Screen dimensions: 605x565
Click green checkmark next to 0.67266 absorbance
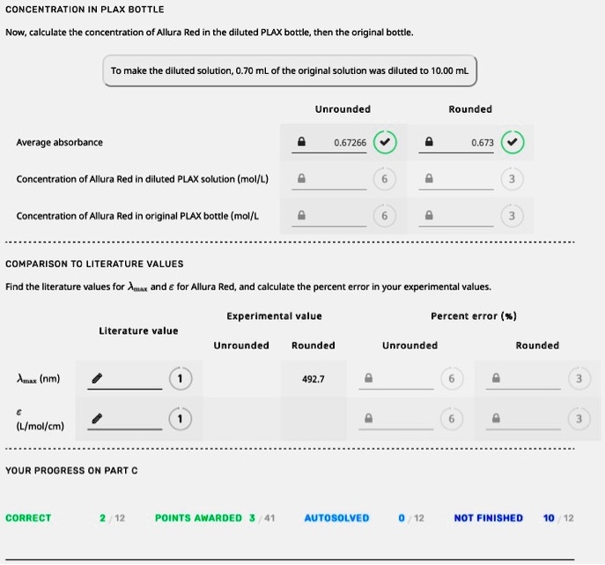click(x=384, y=142)
